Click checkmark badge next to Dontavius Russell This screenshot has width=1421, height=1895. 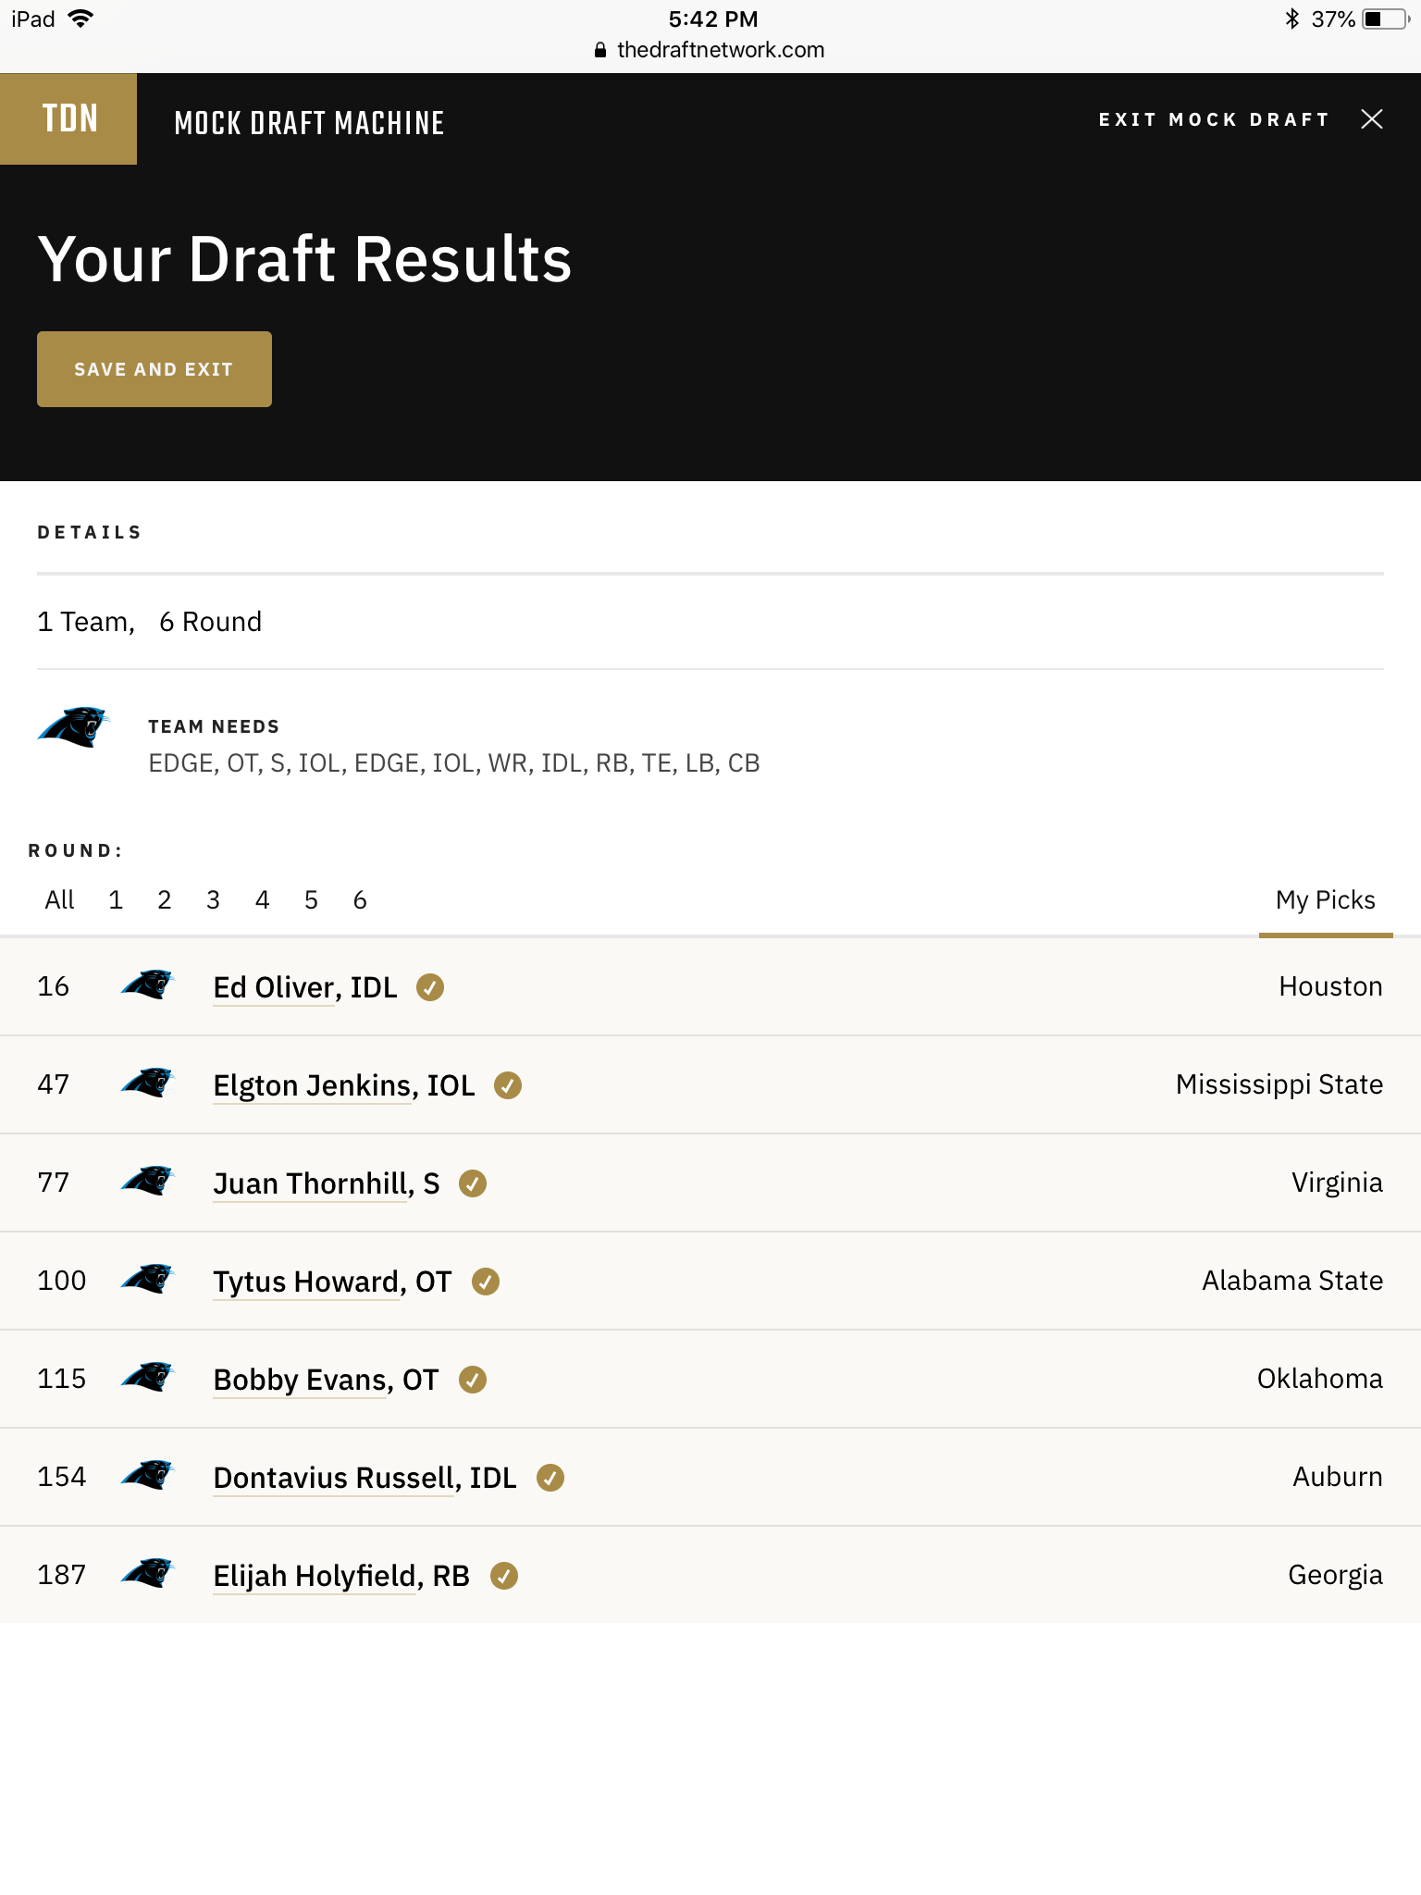pos(550,1478)
